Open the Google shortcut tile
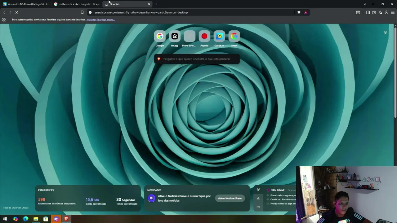 tap(160, 37)
